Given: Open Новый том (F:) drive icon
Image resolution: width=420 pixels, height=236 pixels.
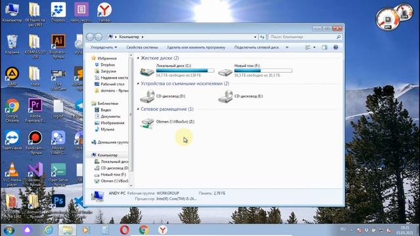Looking at the screenshot, I should click(x=225, y=71).
